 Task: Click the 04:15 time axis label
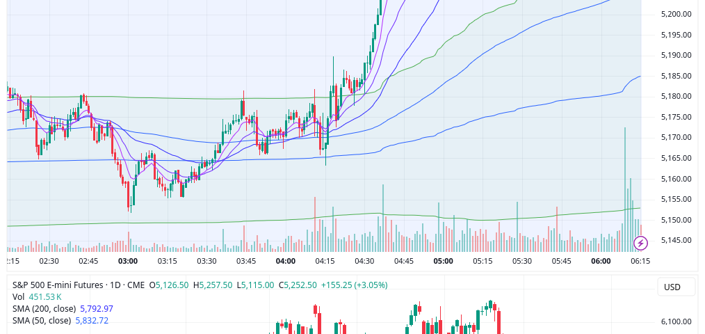[x=325, y=261]
